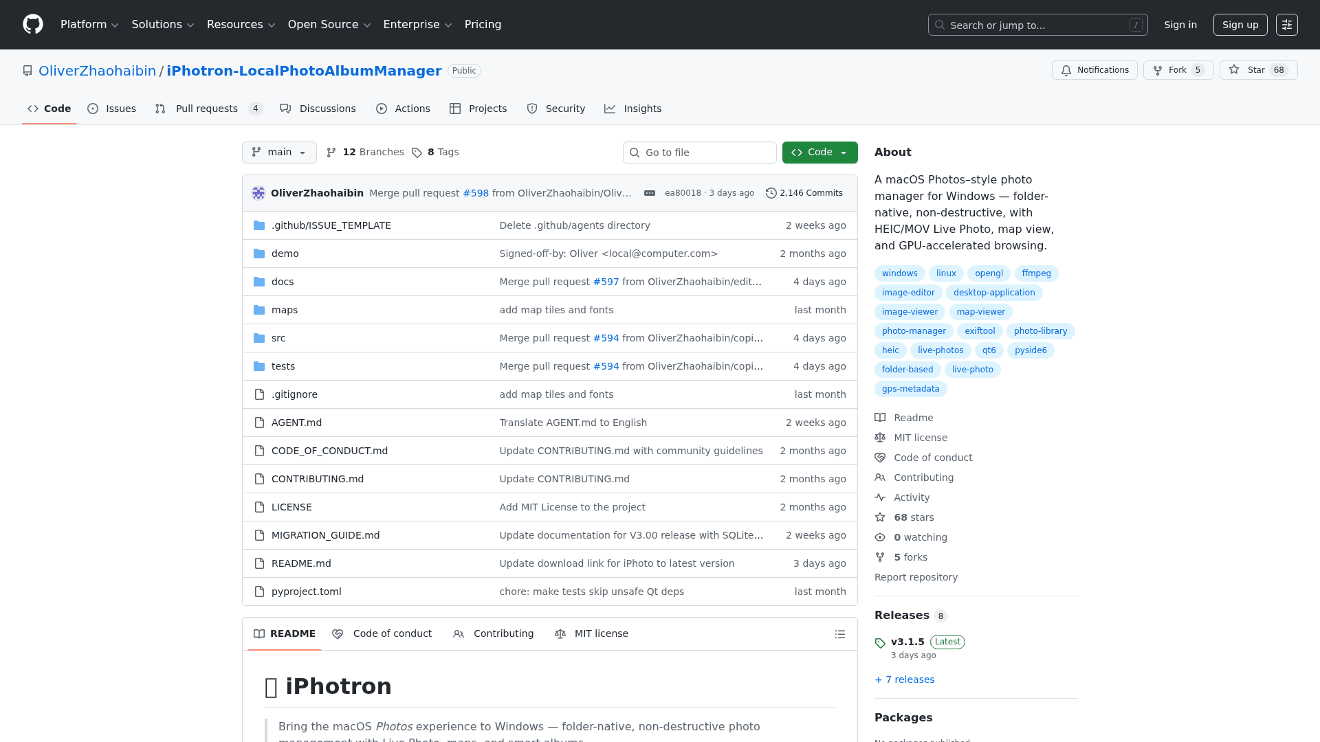Click the commit history clock icon
Viewport: 1320px width, 742px height.
[x=771, y=193]
